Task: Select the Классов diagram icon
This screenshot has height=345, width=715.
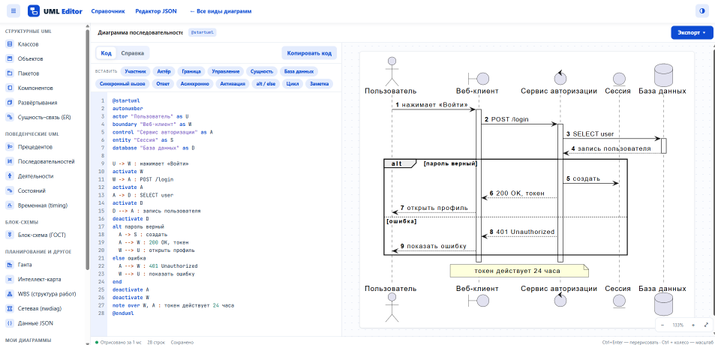Action: pos(10,44)
